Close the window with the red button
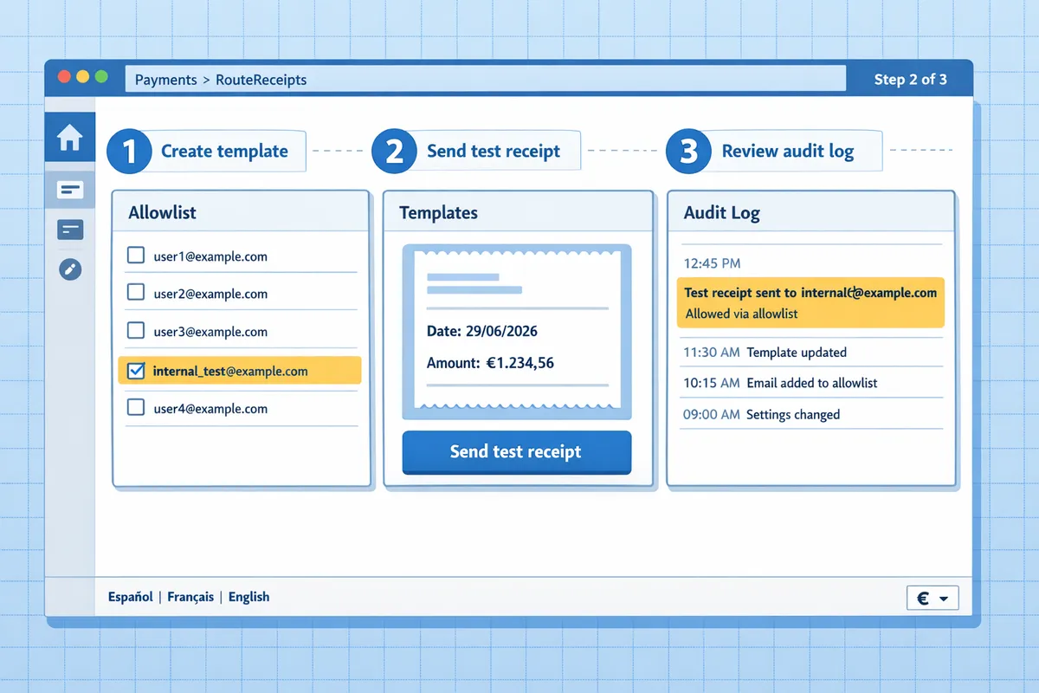 coord(64,77)
